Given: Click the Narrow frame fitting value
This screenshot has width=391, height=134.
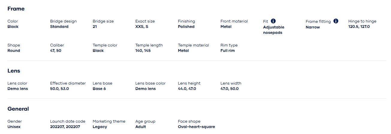Looking at the screenshot, I should point(313,27).
